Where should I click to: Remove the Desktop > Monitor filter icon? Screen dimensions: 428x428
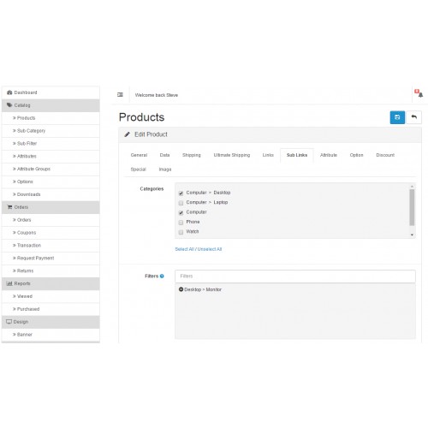click(181, 289)
